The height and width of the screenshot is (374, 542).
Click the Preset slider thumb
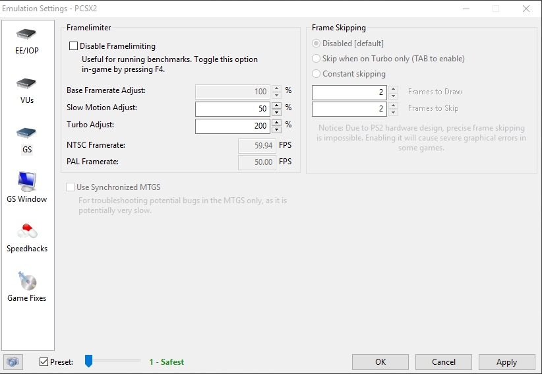click(x=89, y=361)
